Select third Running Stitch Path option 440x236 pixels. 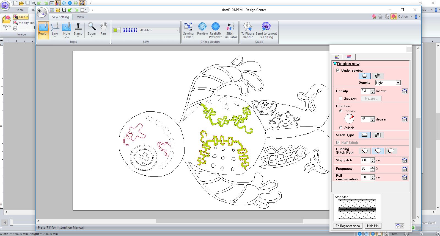pos(391,151)
